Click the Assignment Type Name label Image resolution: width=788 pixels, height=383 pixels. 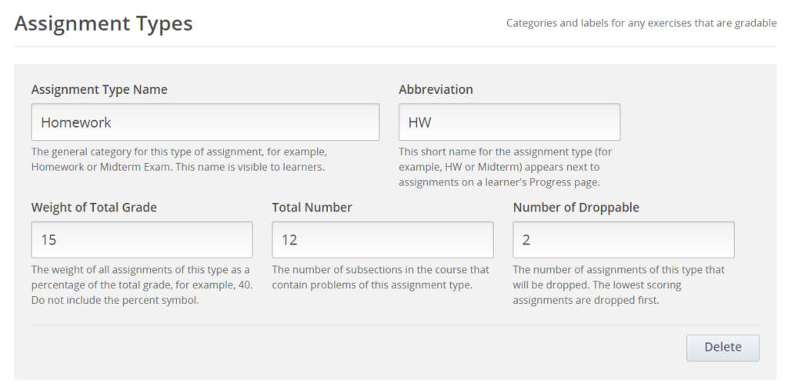point(99,89)
